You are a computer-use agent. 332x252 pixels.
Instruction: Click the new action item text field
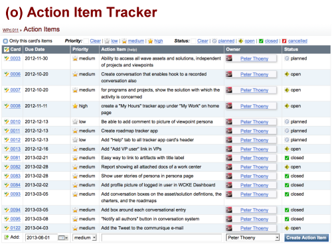coord(161,238)
